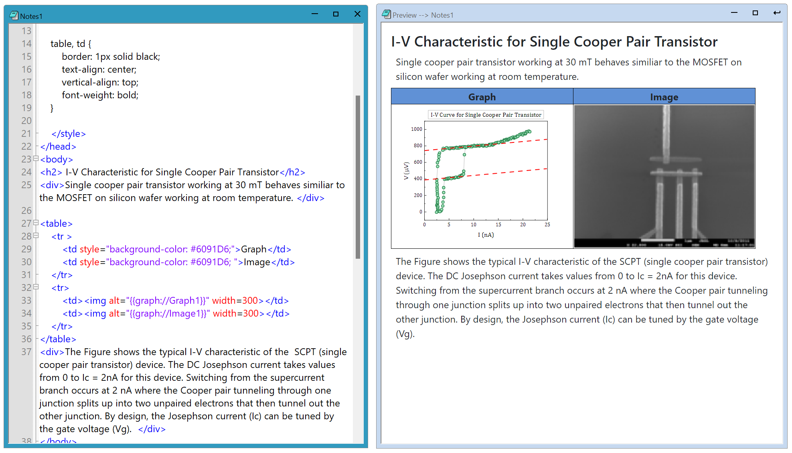
Task: Click the SEM transistor image in preview
Action: (664, 176)
